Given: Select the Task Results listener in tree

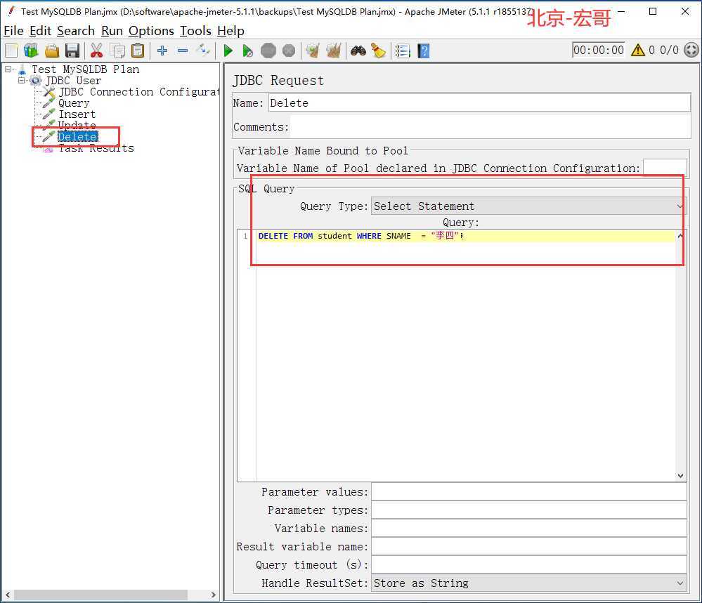Looking at the screenshot, I should pos(96,148).
